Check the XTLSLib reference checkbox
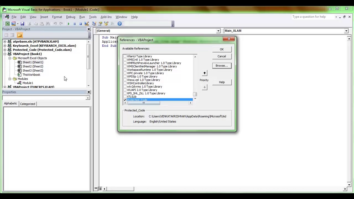 125,97
